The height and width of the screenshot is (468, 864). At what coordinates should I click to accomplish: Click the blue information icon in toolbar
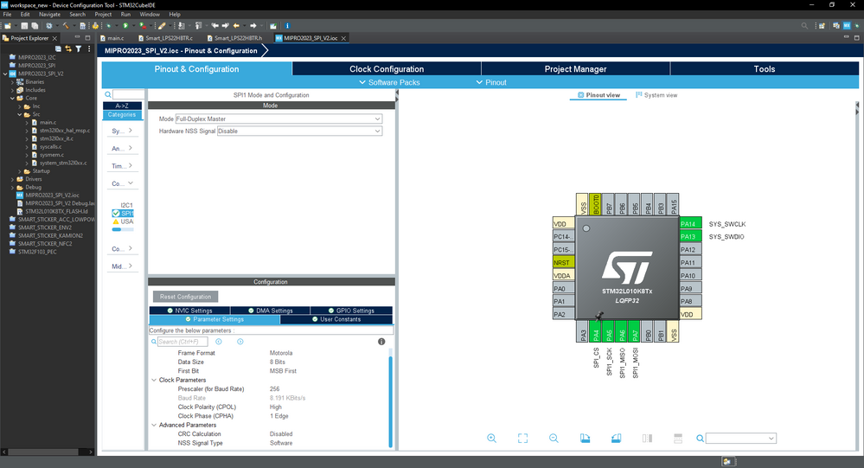tap(288, 25)
